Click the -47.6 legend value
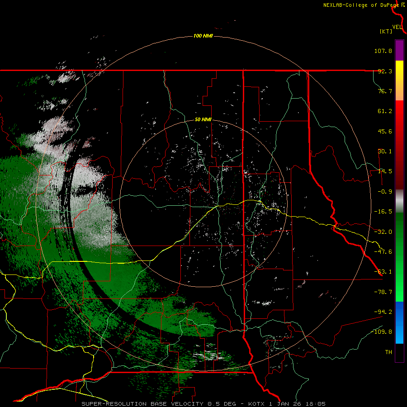This screenshot has height=407, width=407. (x=383, y=252)
